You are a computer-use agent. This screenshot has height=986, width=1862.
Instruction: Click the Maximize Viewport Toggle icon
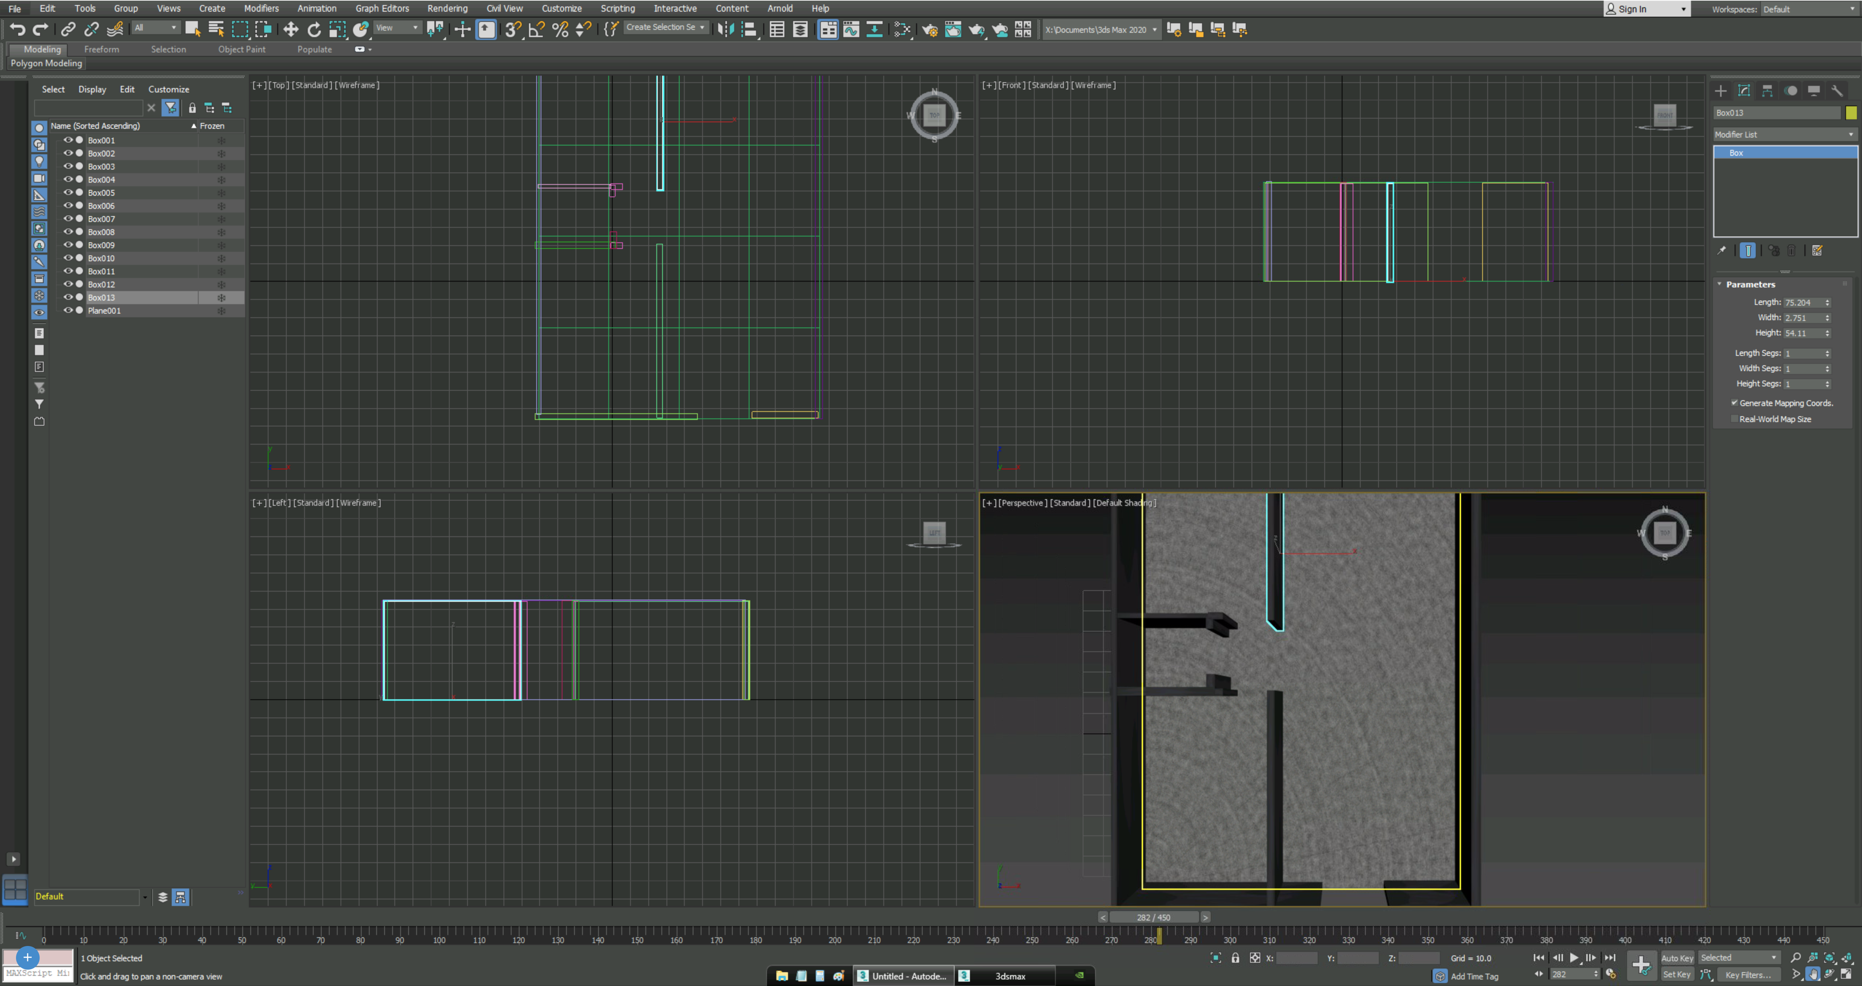(1847, 974)
